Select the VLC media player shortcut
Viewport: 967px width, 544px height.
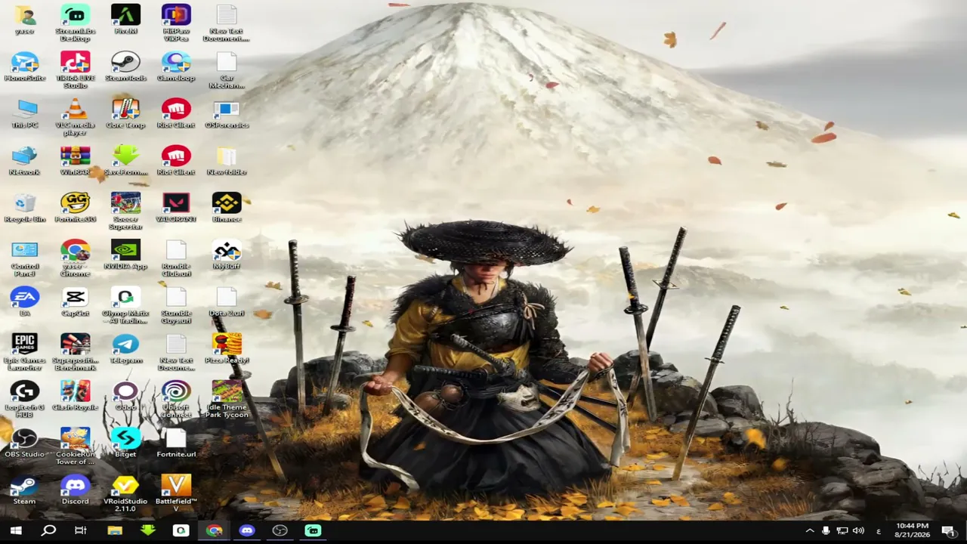click(75, 116)
